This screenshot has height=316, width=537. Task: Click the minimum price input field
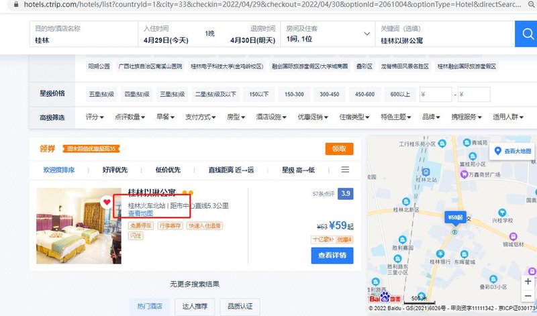tap(436, 94)
